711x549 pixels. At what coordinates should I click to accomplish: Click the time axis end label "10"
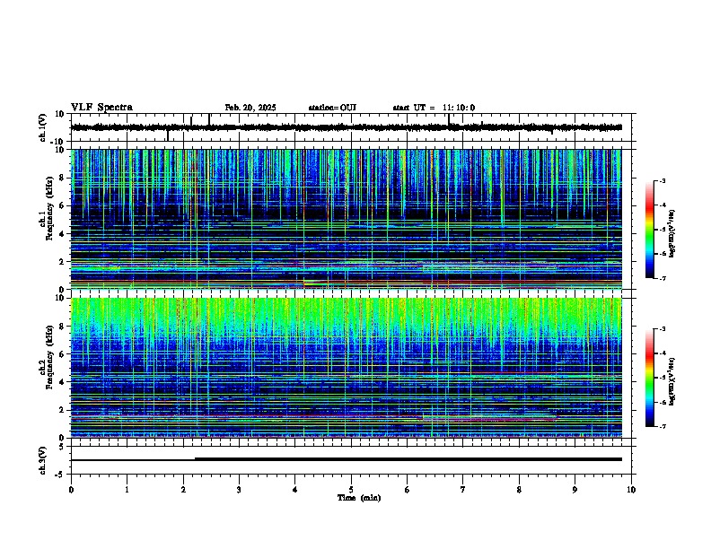(631, 490)
